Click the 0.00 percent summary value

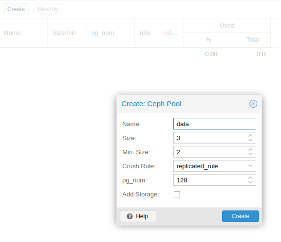(x=211, y=54)
